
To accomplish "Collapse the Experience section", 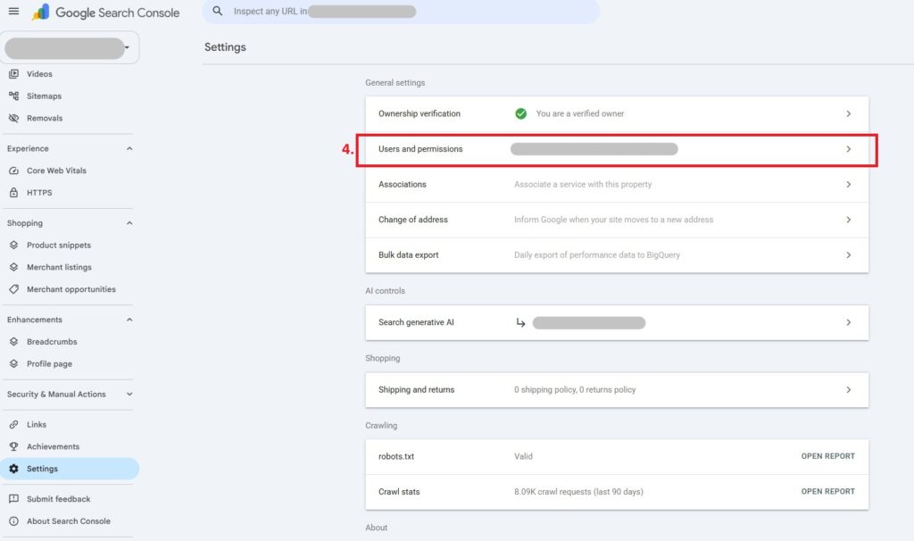I will coord(129,149).
